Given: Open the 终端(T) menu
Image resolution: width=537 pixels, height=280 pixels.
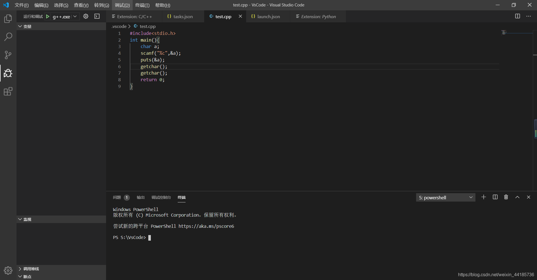Looking at the screenshot, I should pos(142,5).
